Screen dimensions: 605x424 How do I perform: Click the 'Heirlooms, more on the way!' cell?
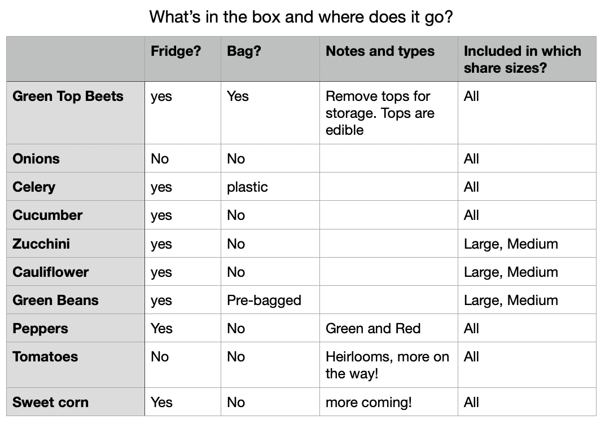[387, 365]
